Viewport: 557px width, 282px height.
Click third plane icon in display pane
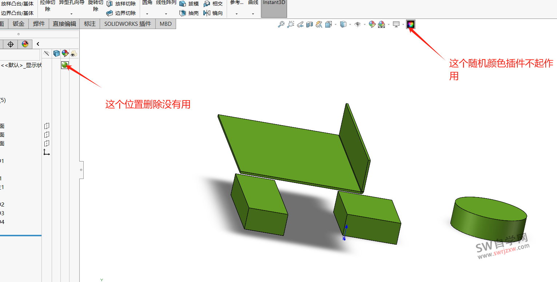47,143
